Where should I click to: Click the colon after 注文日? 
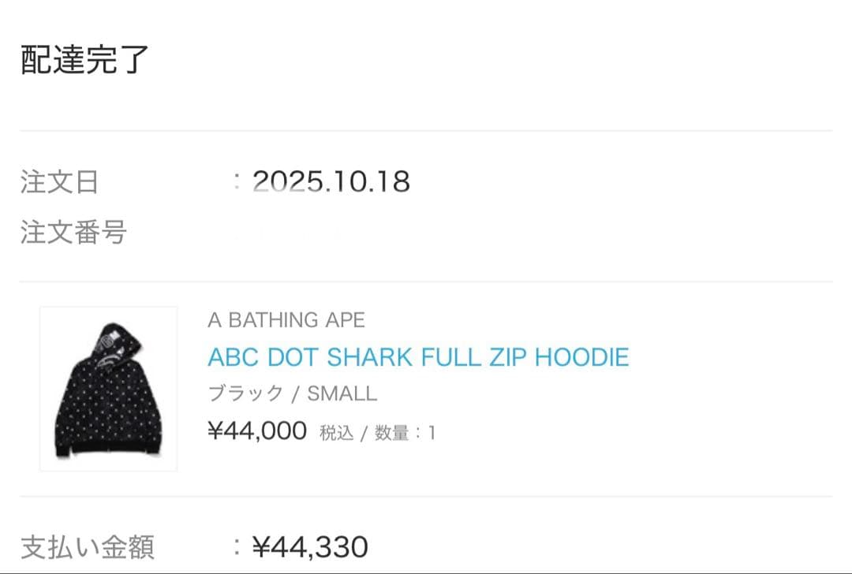tap(237, 181)
